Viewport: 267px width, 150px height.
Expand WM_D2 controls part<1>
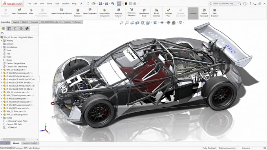click(2, 92)
